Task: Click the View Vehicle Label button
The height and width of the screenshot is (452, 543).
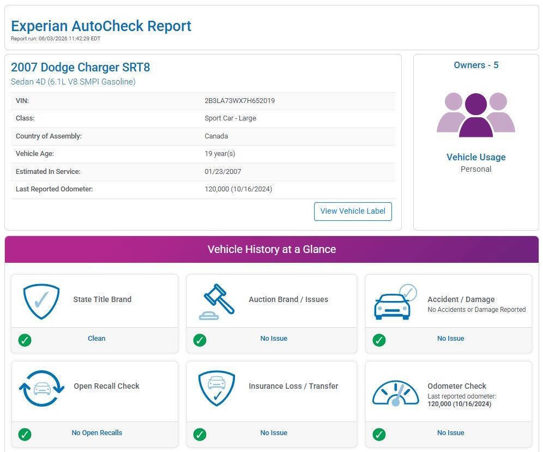Action: click(353, 212)
